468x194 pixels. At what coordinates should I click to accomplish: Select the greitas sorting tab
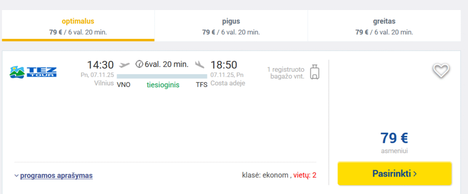384,26
